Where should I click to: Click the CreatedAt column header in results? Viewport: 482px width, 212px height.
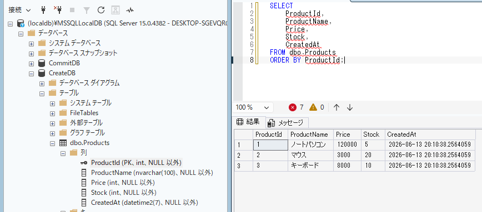430,135
